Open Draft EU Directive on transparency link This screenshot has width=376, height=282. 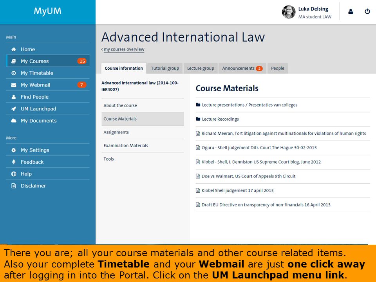pos(266,205)
